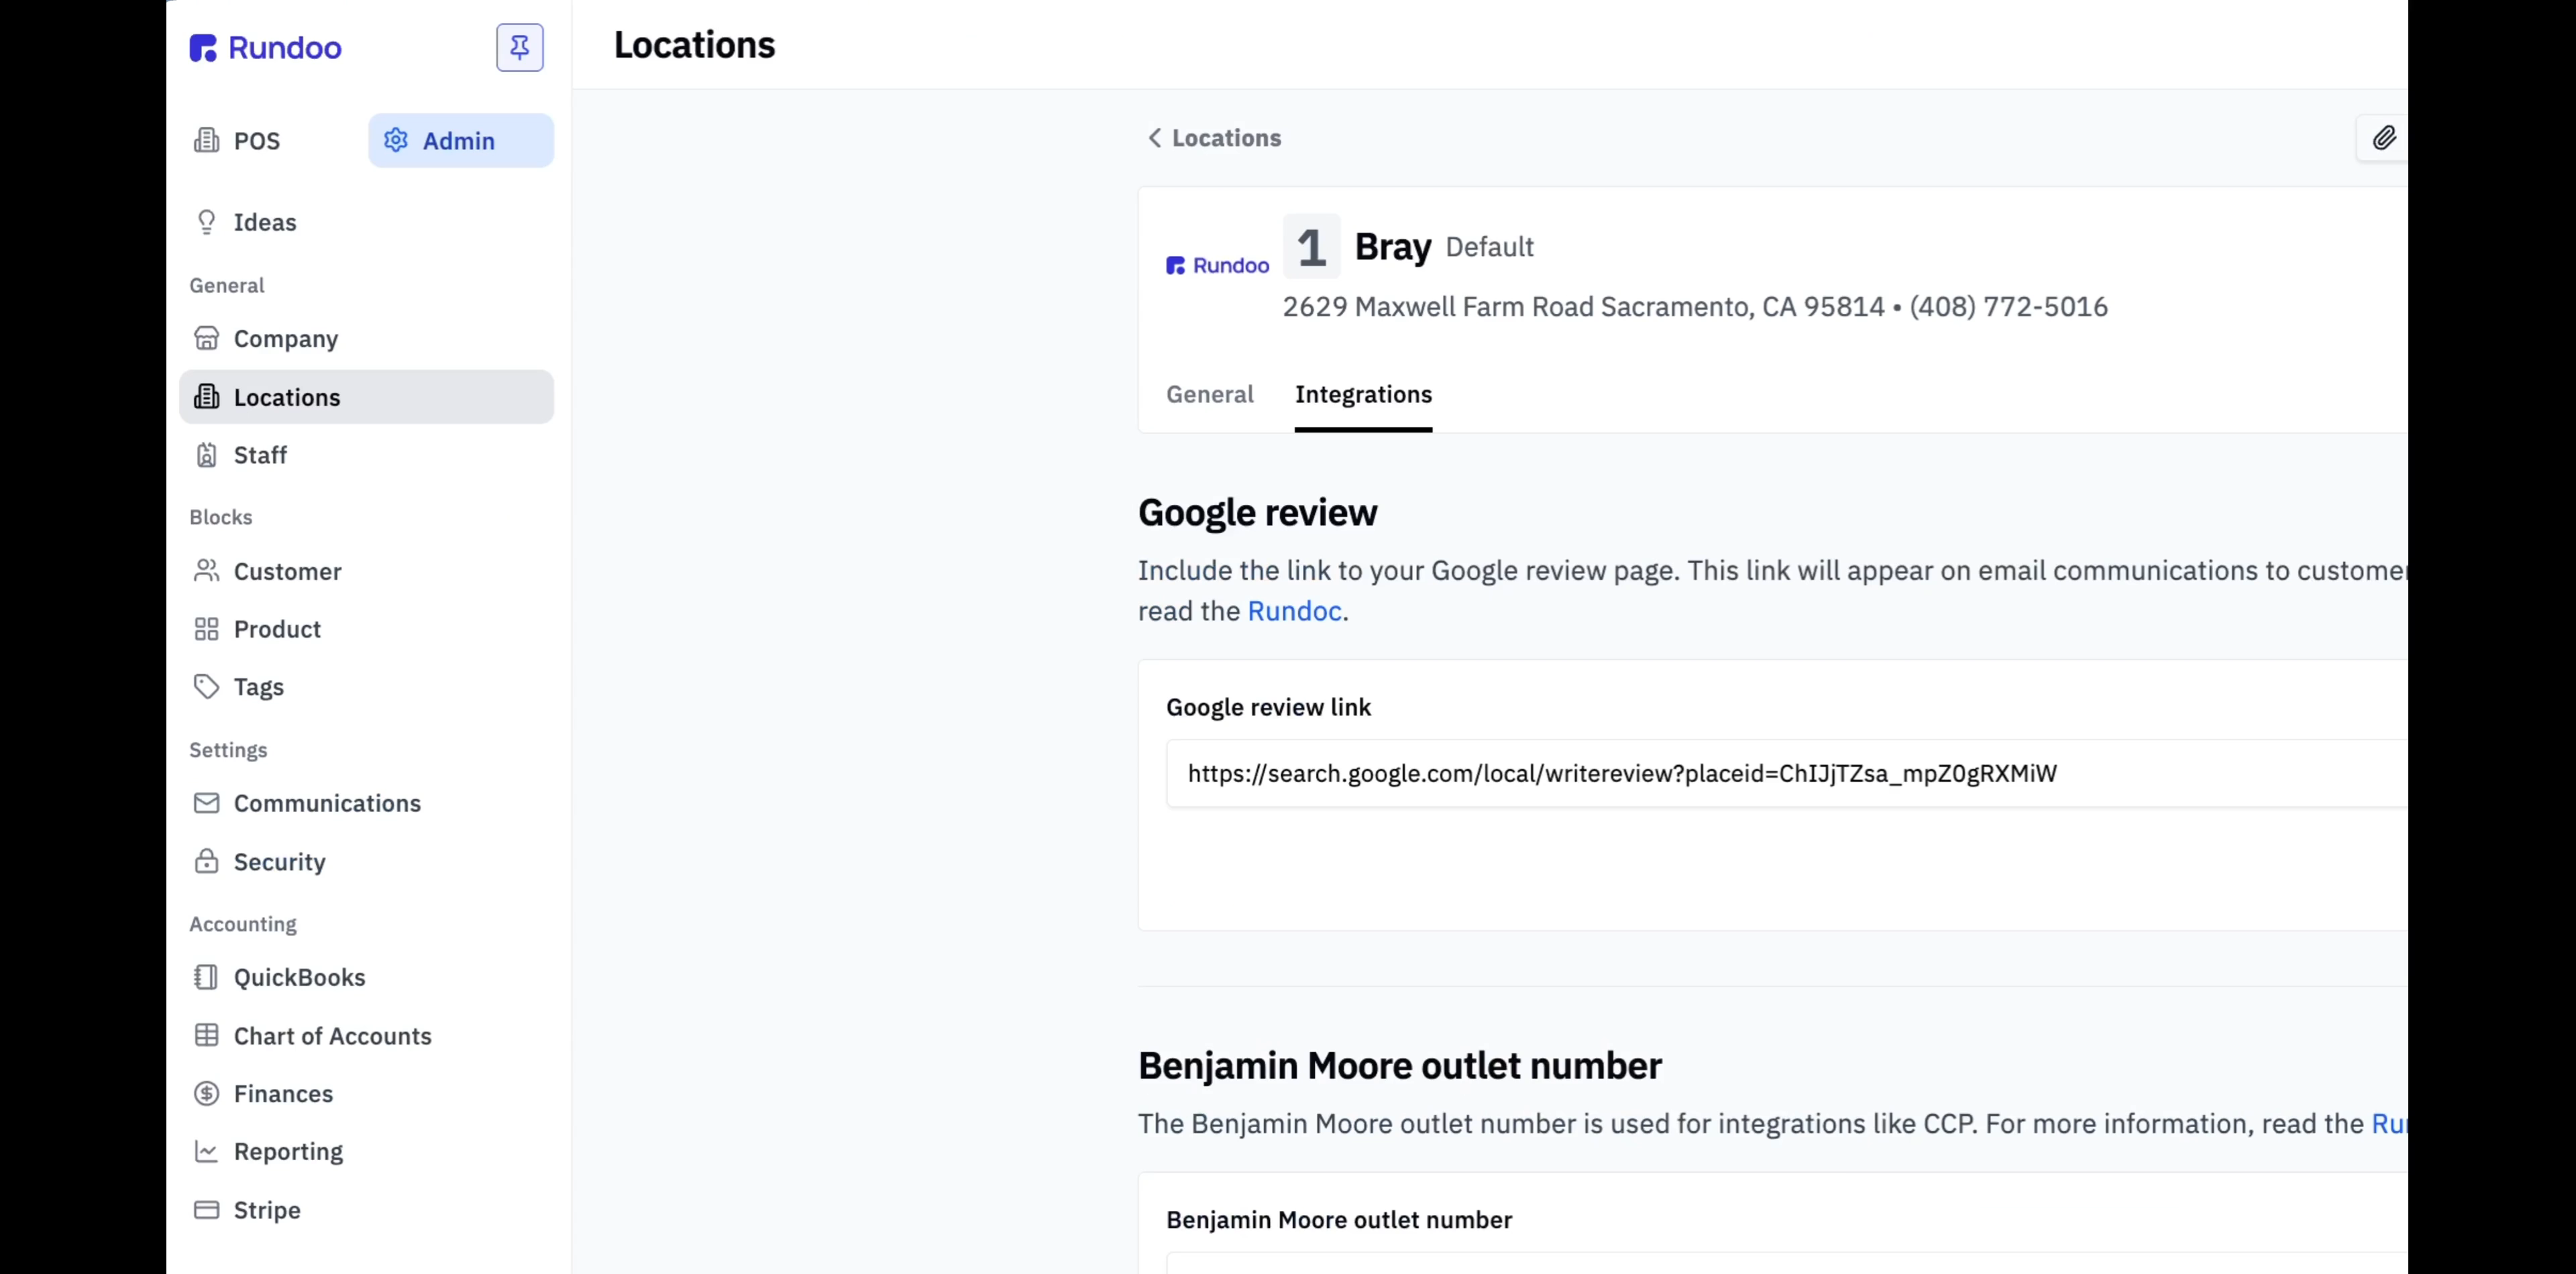Viewport: 2576px width, 1274px height.
Task: Click the Accounting section header
Action: pyautogui.click(x=243, y=924)
